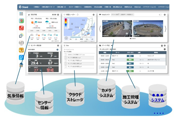Image resolution: width=184 pixels, height=118 pixels.
Task: Open the newspaper icon app in sidebar
Action: (x=21, y=43)
